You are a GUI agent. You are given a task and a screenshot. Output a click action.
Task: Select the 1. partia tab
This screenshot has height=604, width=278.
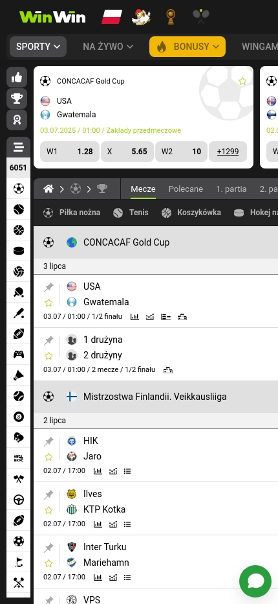[x=231, y=189]
